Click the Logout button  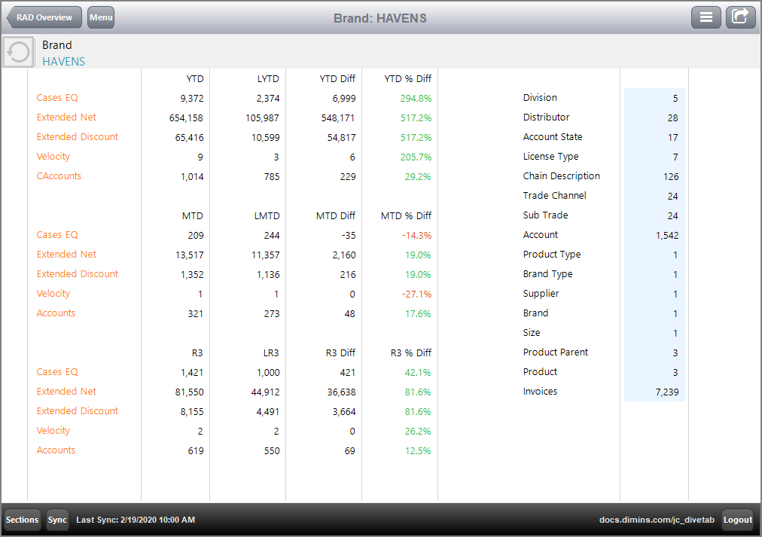coord(737,520)
